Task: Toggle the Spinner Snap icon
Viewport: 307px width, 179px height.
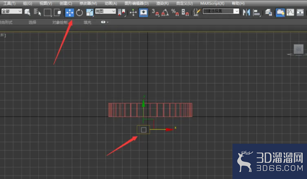Action: [x=185, y=12]
